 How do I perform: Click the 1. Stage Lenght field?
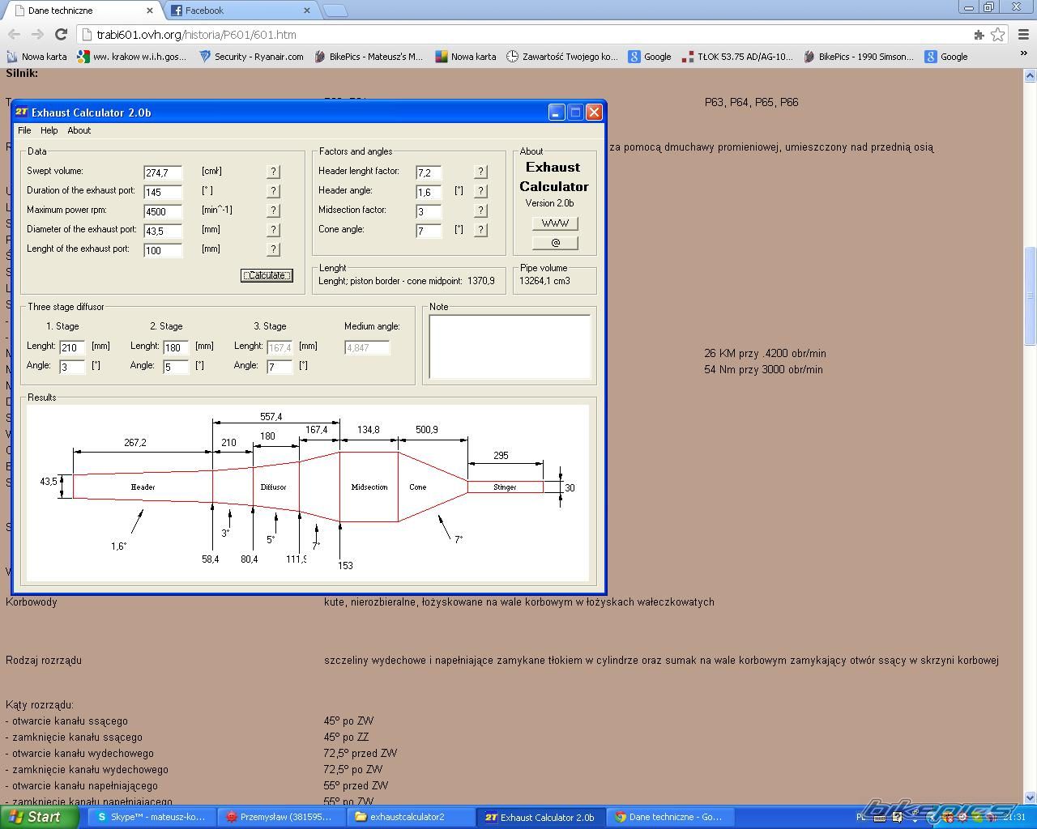point(72,347)
